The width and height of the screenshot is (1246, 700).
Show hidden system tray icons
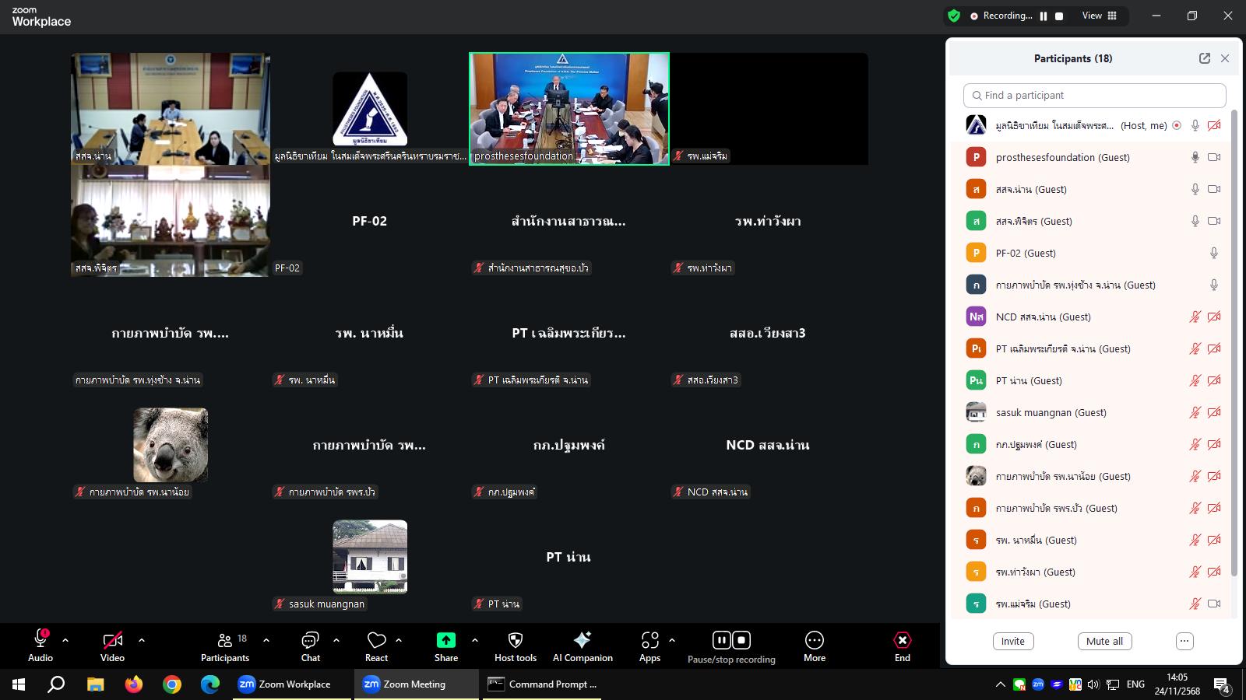tap(1001, 684)
